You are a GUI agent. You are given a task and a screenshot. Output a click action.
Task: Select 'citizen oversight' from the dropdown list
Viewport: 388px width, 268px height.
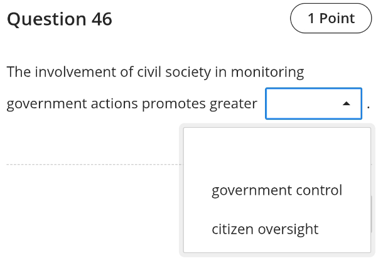pos(277,229)
